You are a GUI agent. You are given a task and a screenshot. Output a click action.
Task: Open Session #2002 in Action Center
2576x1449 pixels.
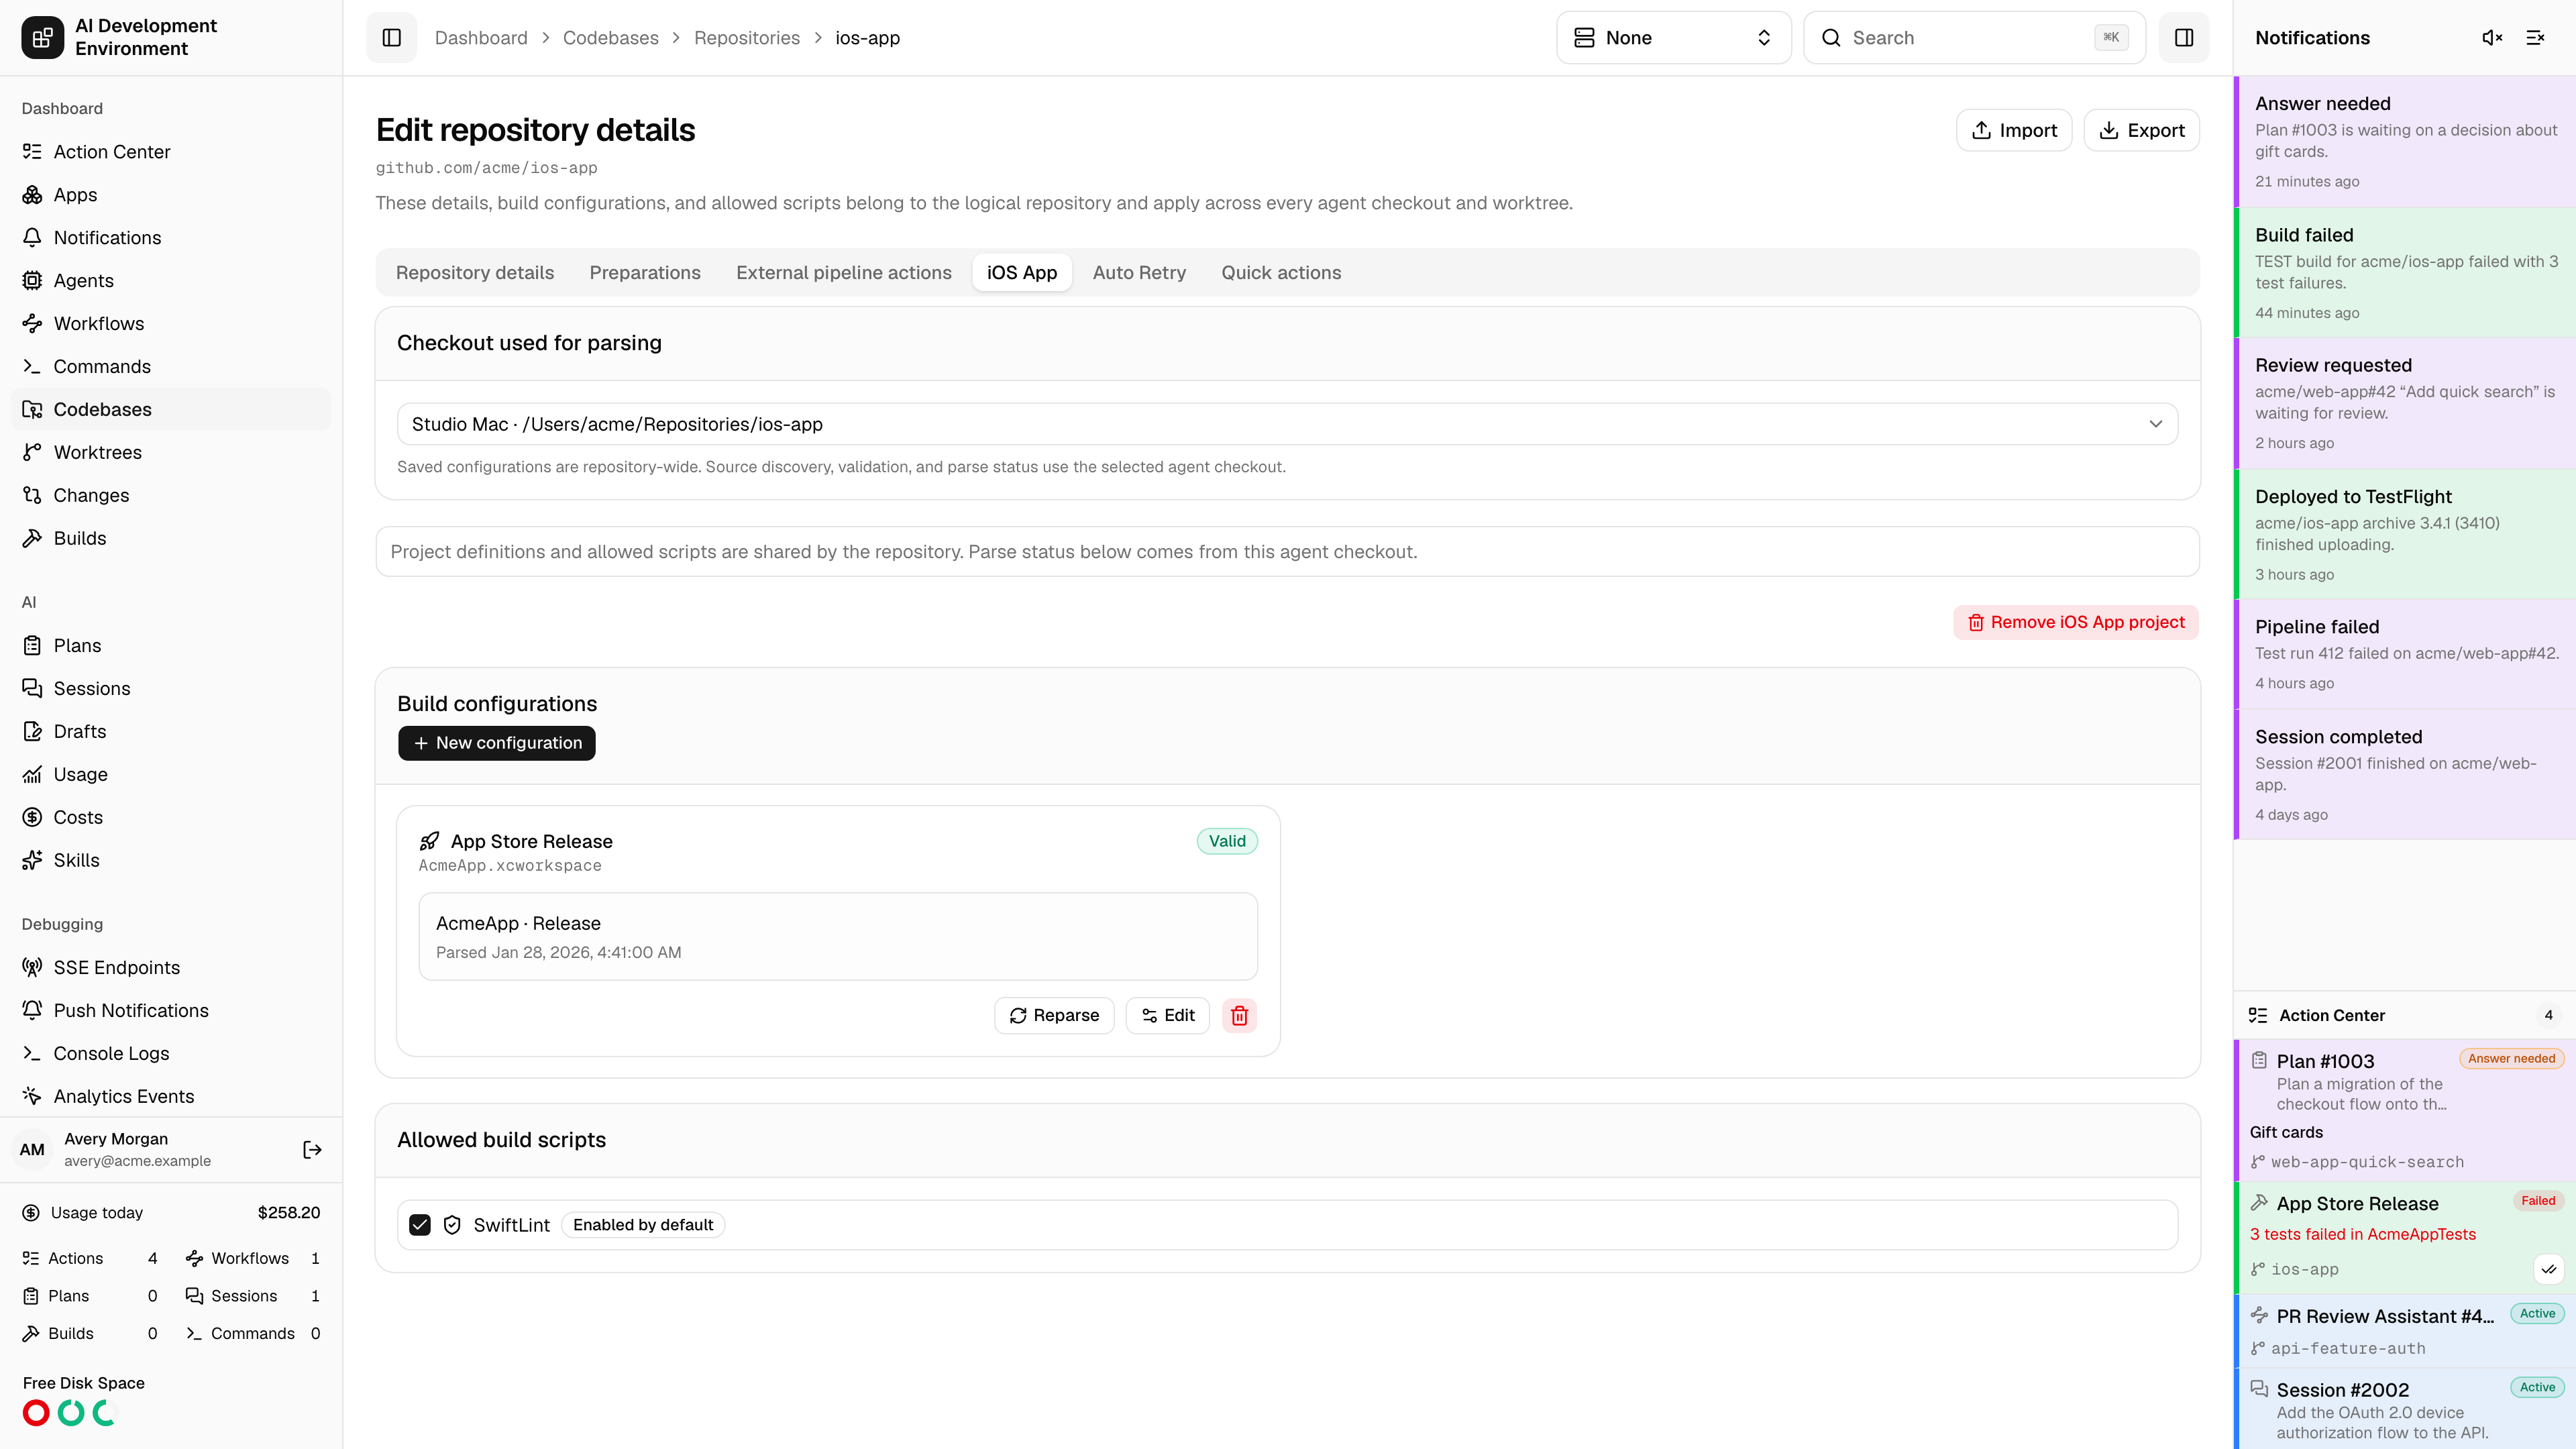[x=2405, y=1409]
